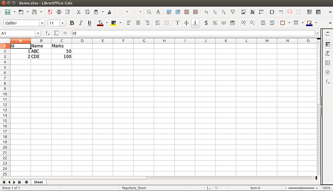This screenshot has width=333, height=191.
Task: Open highlighting color dropdown arrow
Action: pos(120,23)
